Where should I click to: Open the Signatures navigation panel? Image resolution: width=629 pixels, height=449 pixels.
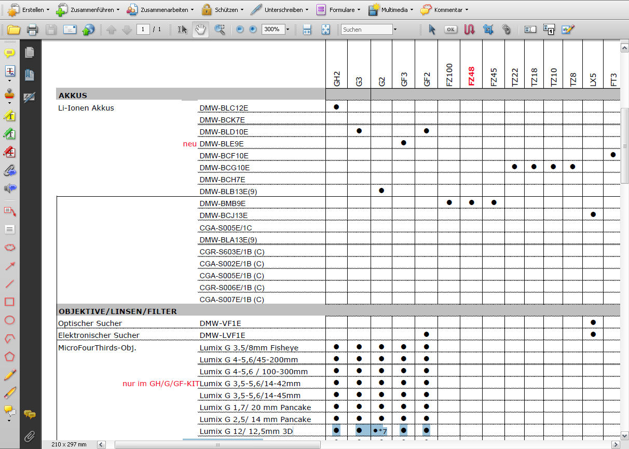(30, 97)
